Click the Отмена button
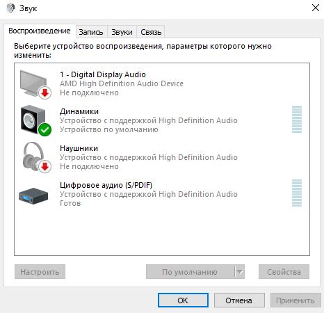The width and height of the screenshot is (324, 313). coord(239,300)
